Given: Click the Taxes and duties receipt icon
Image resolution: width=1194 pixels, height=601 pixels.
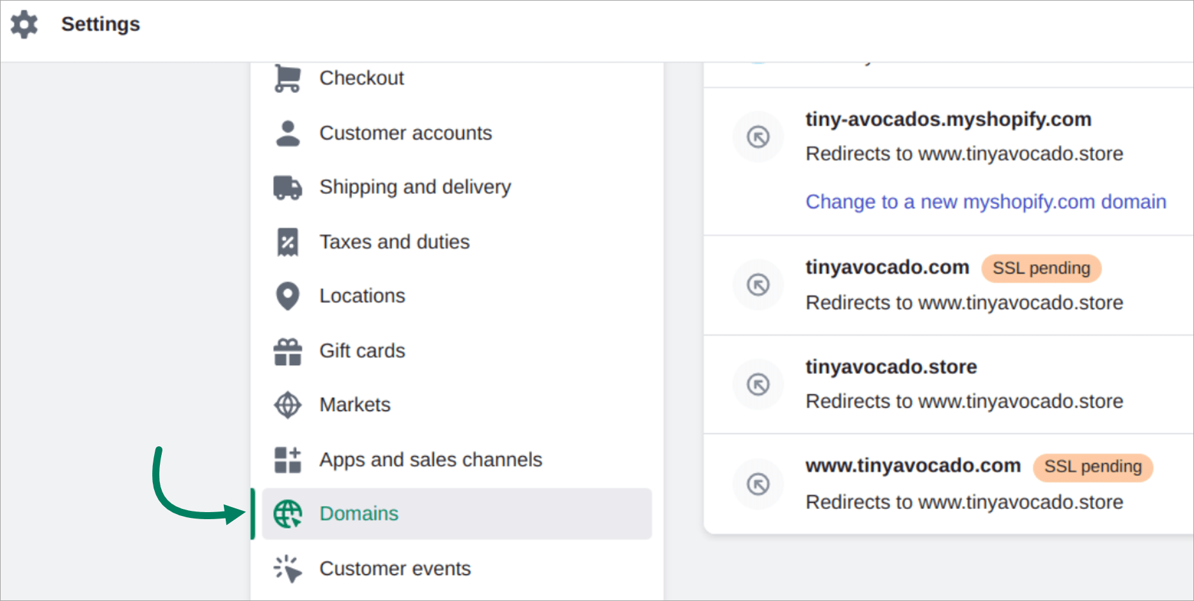Looking at the screenshot, I should tap(287, 242).
